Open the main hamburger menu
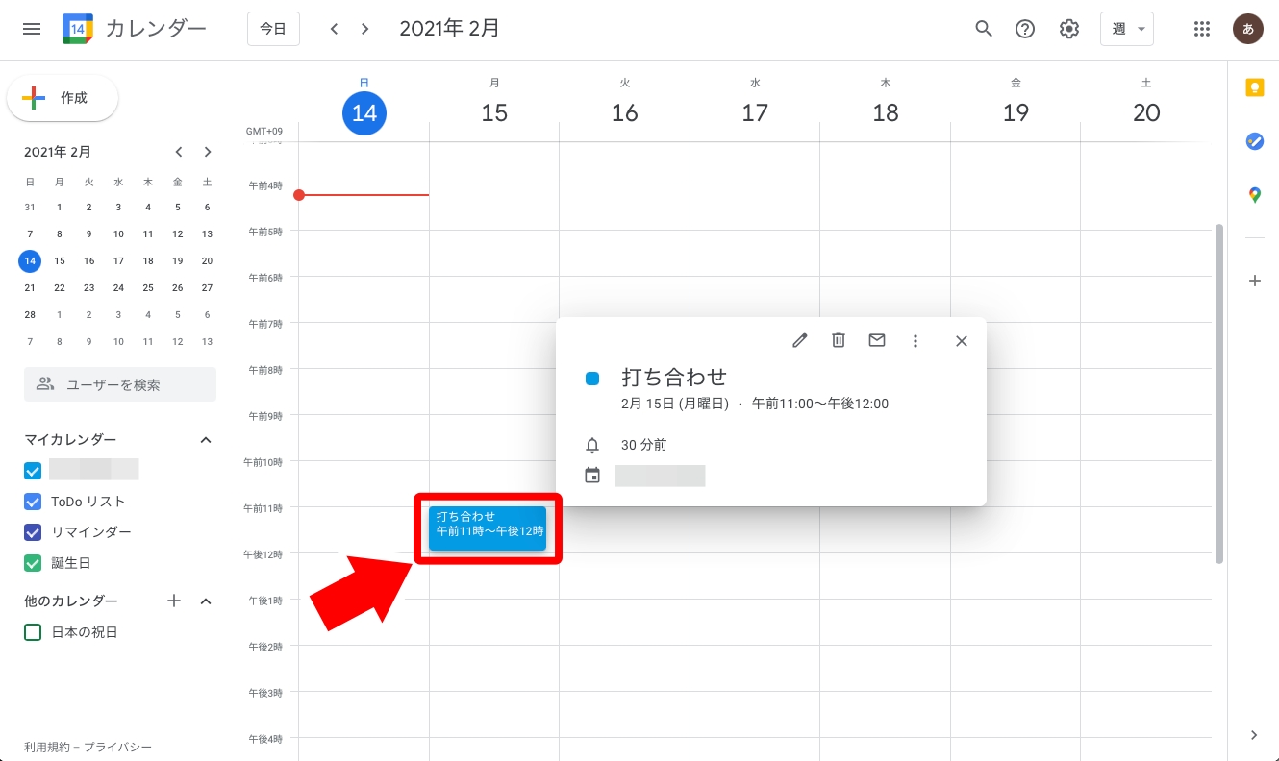 (x=32, y=29)
